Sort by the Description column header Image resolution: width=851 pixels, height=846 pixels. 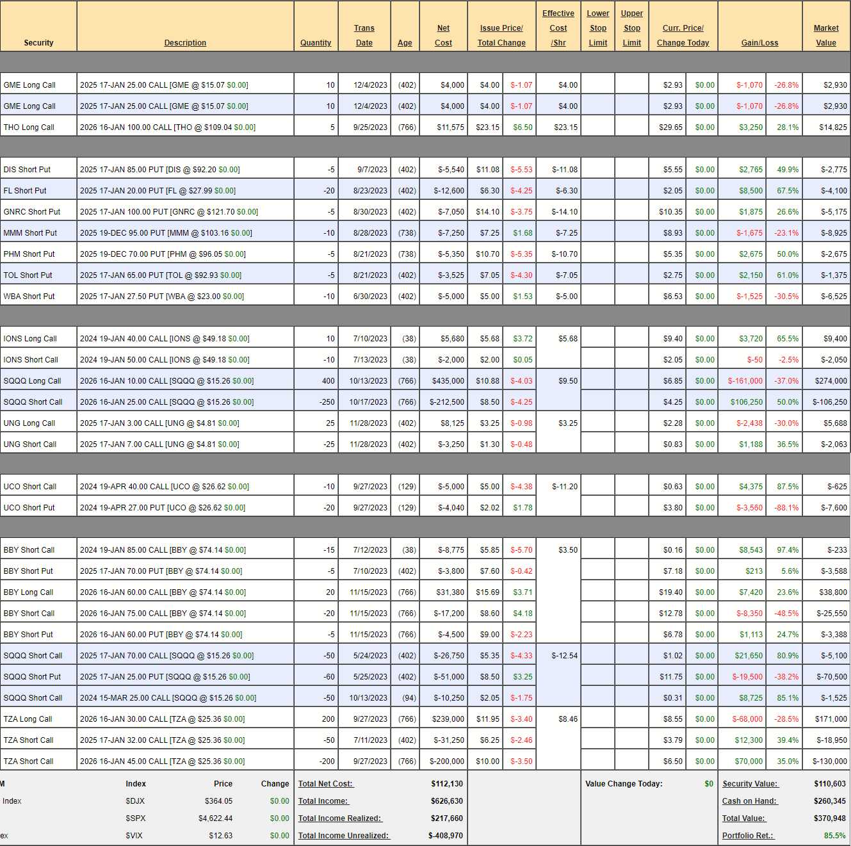185,43
